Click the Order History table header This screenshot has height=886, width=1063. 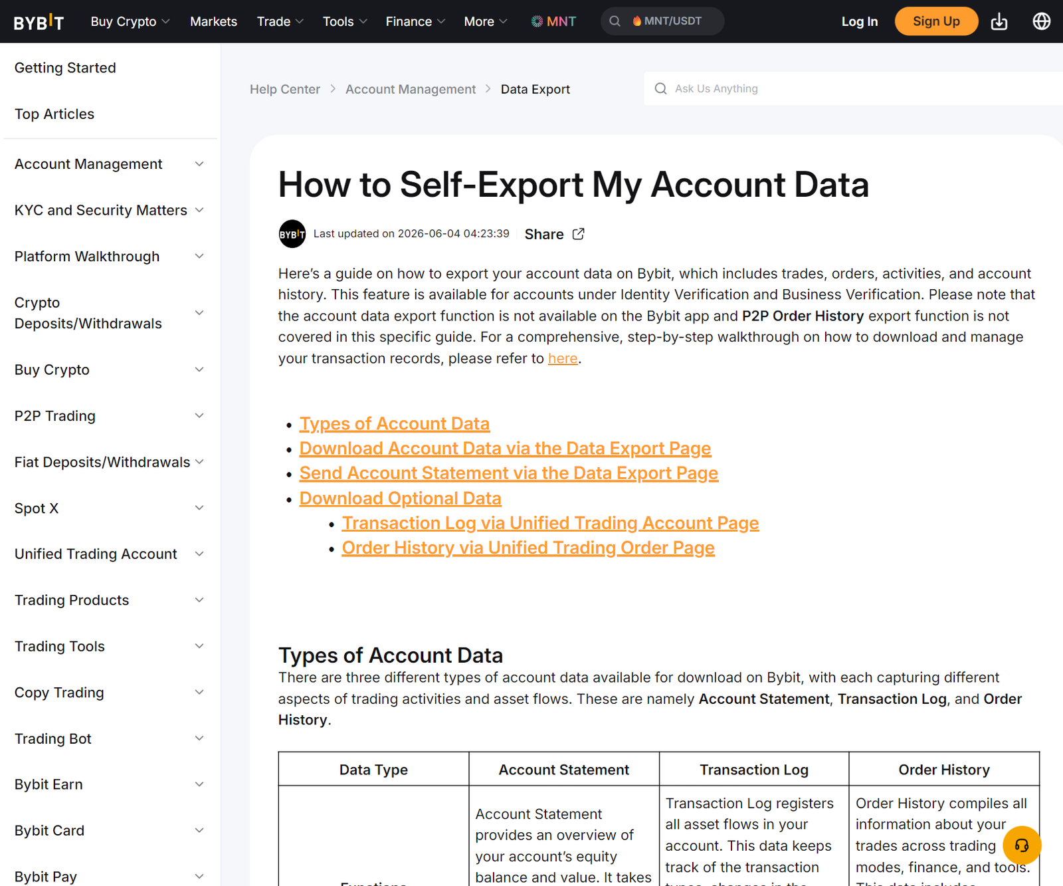(x=944, y=770)
